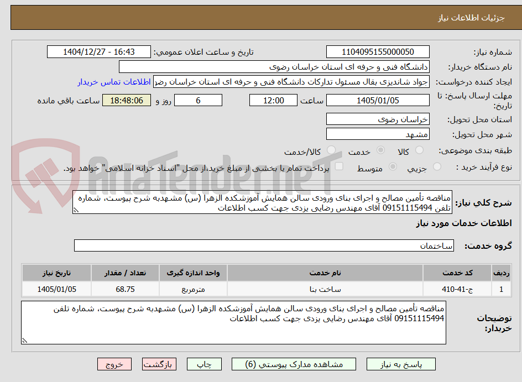Click the توضیحات خریدار text area
This screenshot has width=522, height=382.
(x=233, y=322)
